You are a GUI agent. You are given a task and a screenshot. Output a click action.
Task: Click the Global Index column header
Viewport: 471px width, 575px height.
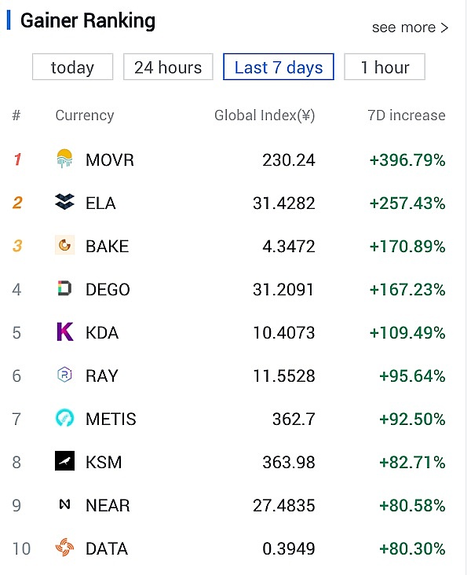[x=265, y=115]
